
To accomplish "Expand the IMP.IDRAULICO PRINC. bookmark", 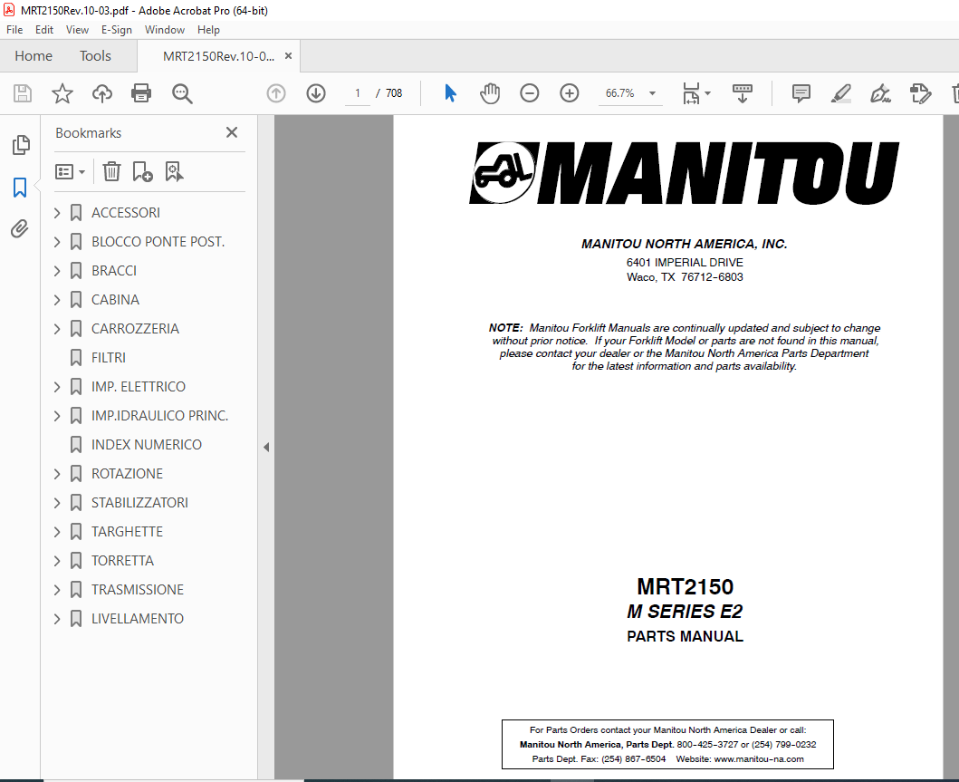I will [57, 416].
